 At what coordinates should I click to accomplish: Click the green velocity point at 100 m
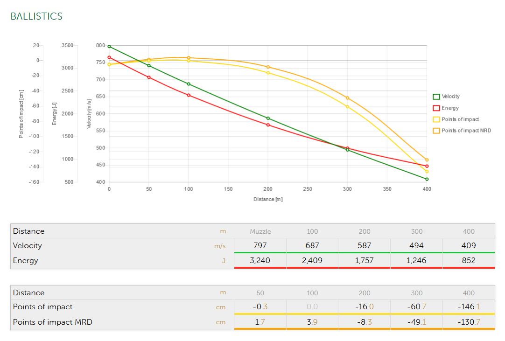pos(189,84)
